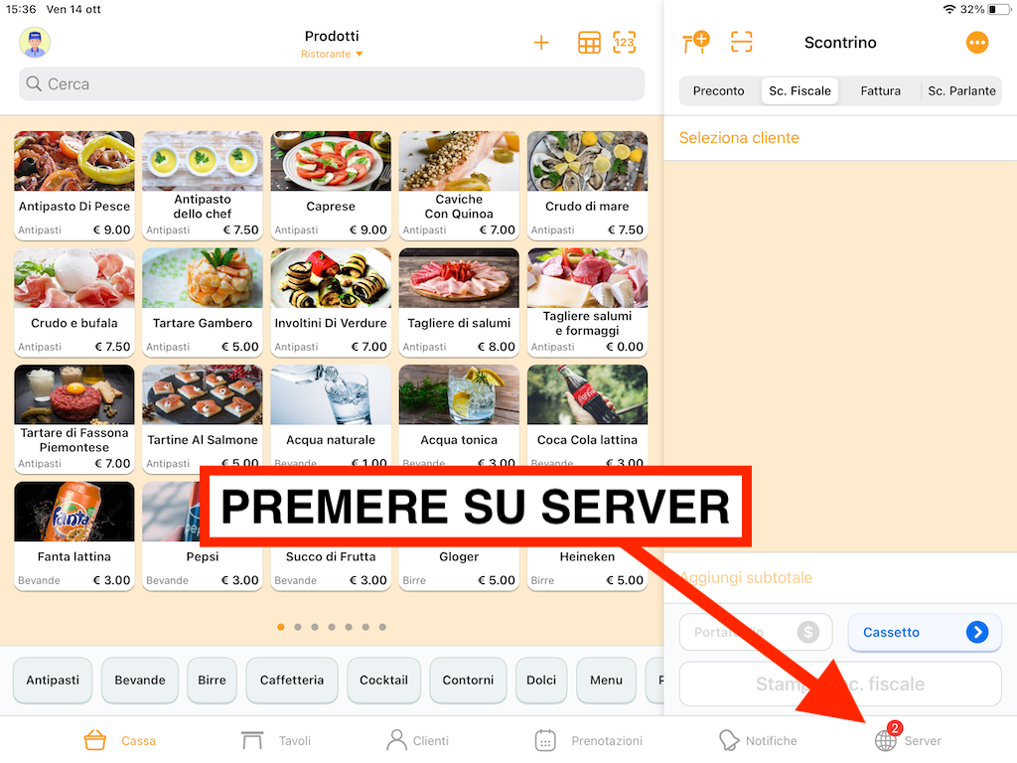Filter products by Menu category
The image size is (1017, 763).
(x=607, y=680)
